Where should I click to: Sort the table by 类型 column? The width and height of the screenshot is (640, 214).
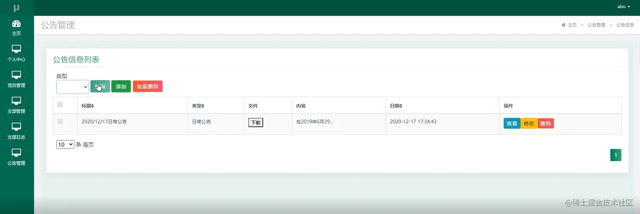click(198, 106)
